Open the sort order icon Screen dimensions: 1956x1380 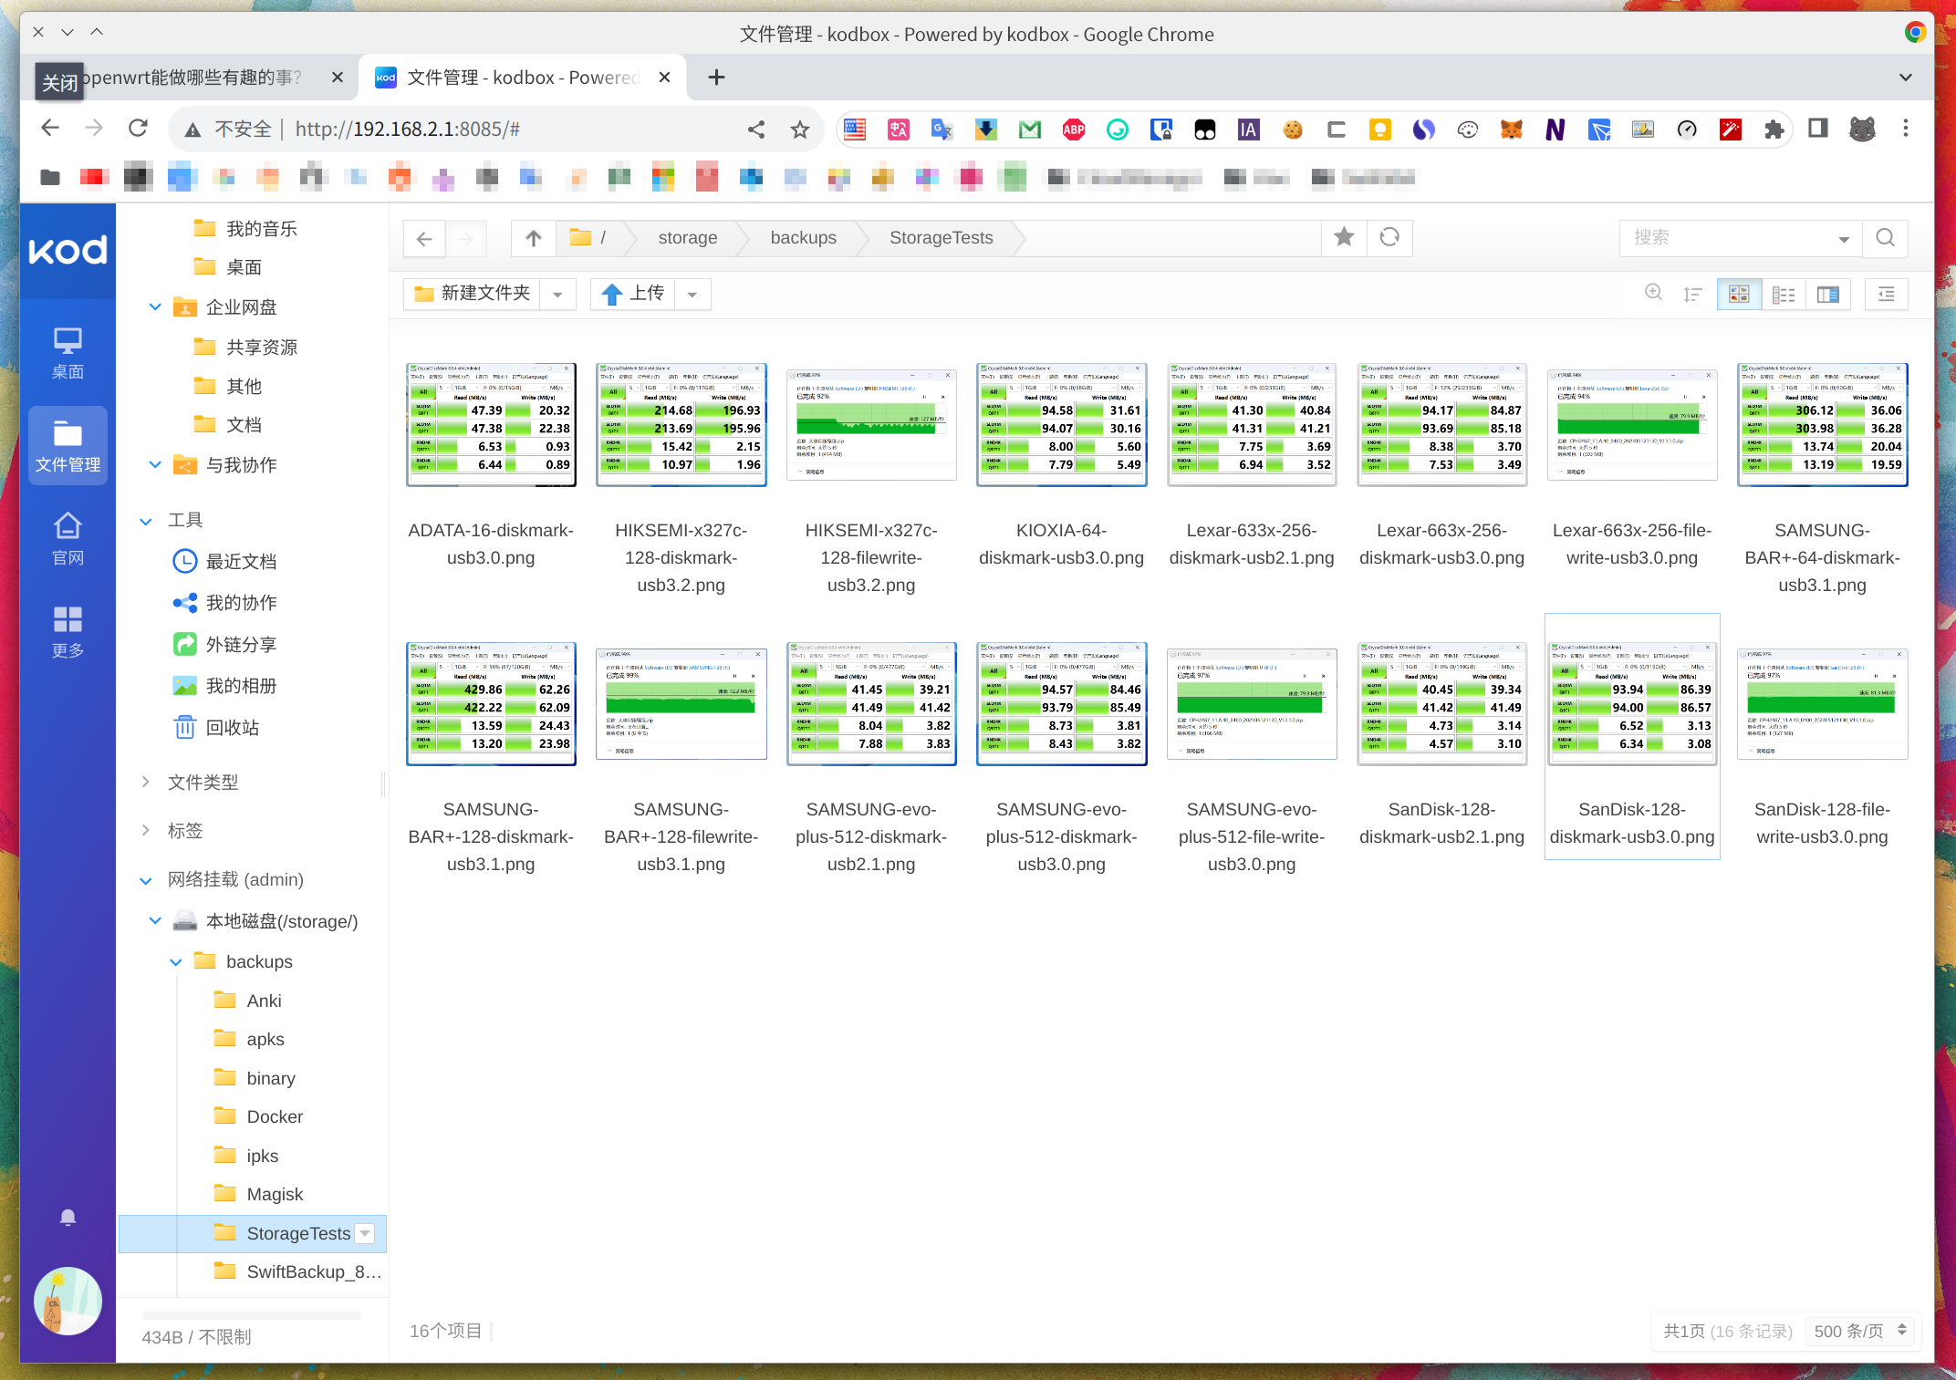coord(1692,294)
